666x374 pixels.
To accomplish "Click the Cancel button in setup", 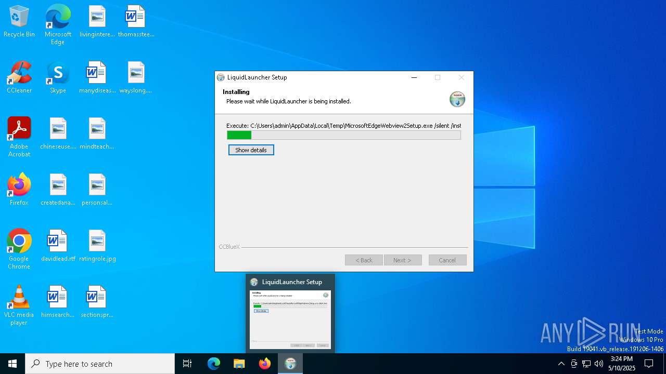I will (x=447, y=260).
